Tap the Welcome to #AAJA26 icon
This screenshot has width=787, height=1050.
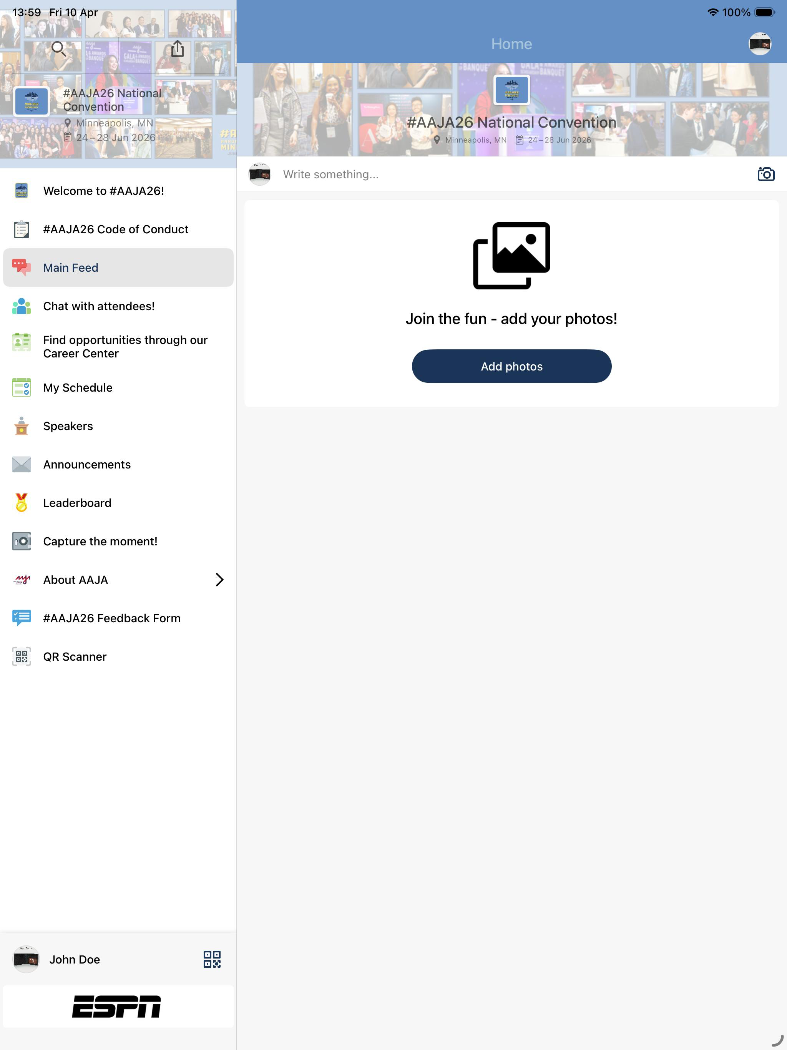coord(22,191)
